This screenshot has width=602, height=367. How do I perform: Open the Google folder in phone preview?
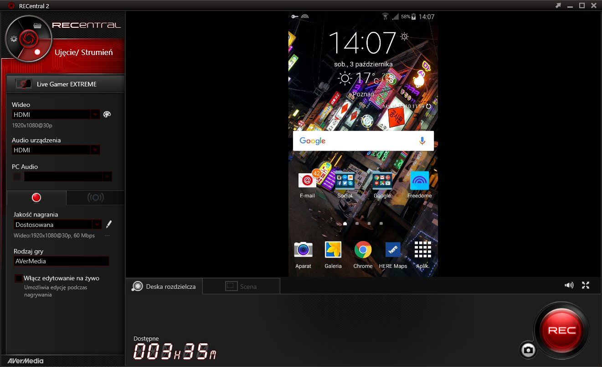click(382, 184)
